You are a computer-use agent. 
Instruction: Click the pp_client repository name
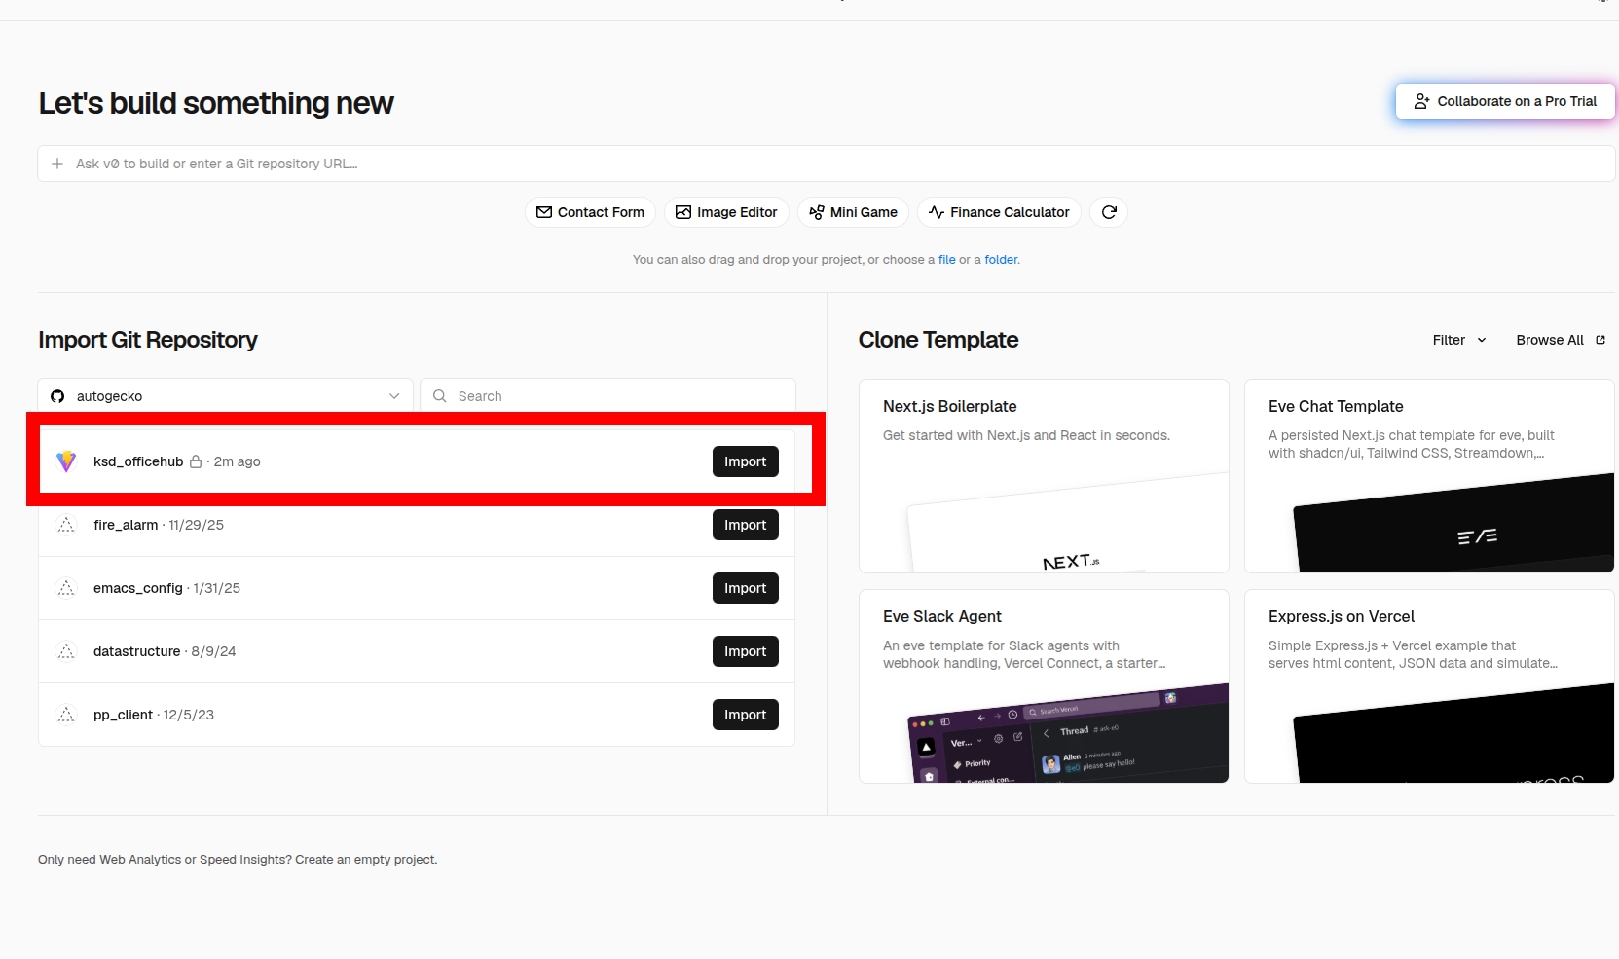coord(123,715)
